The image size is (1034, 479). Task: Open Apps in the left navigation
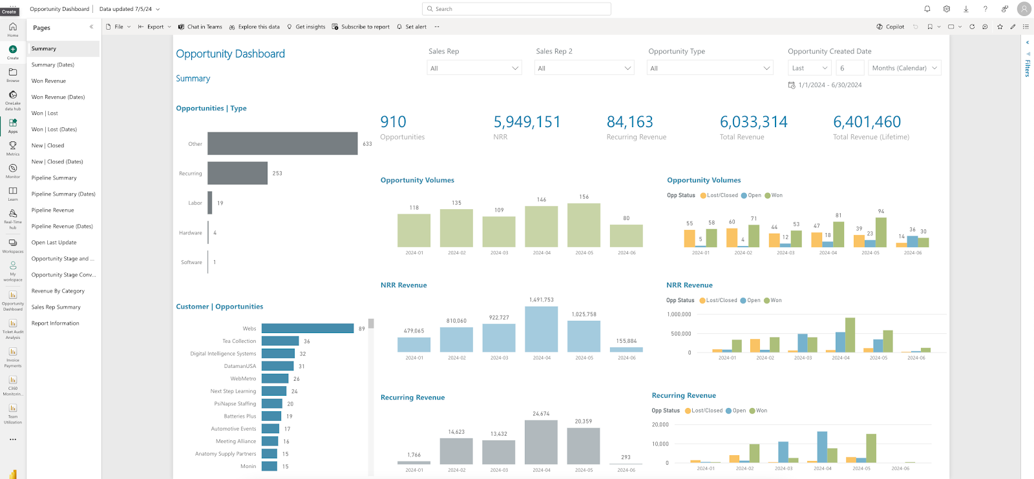pyautogui.click(x=13, y=125)
